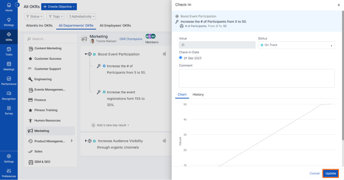This screenshot has height=180, width=344.
Task: Click Cancel in Check-in panel
Action: [x=314, y=173]
